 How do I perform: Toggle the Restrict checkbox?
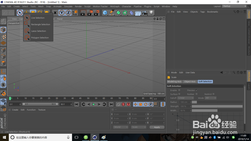[214, 94]
